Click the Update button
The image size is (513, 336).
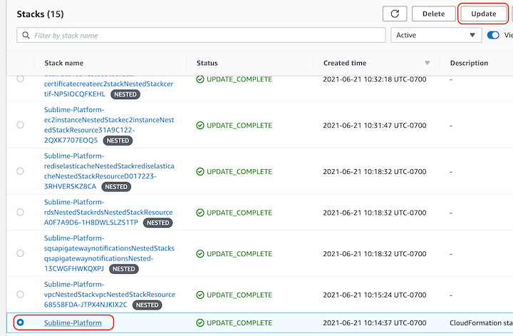point(484,14)
